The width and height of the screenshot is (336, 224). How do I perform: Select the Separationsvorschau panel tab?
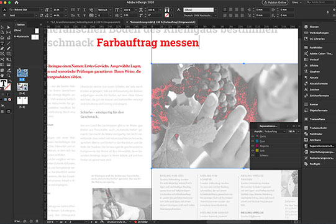tap(268, 126)
